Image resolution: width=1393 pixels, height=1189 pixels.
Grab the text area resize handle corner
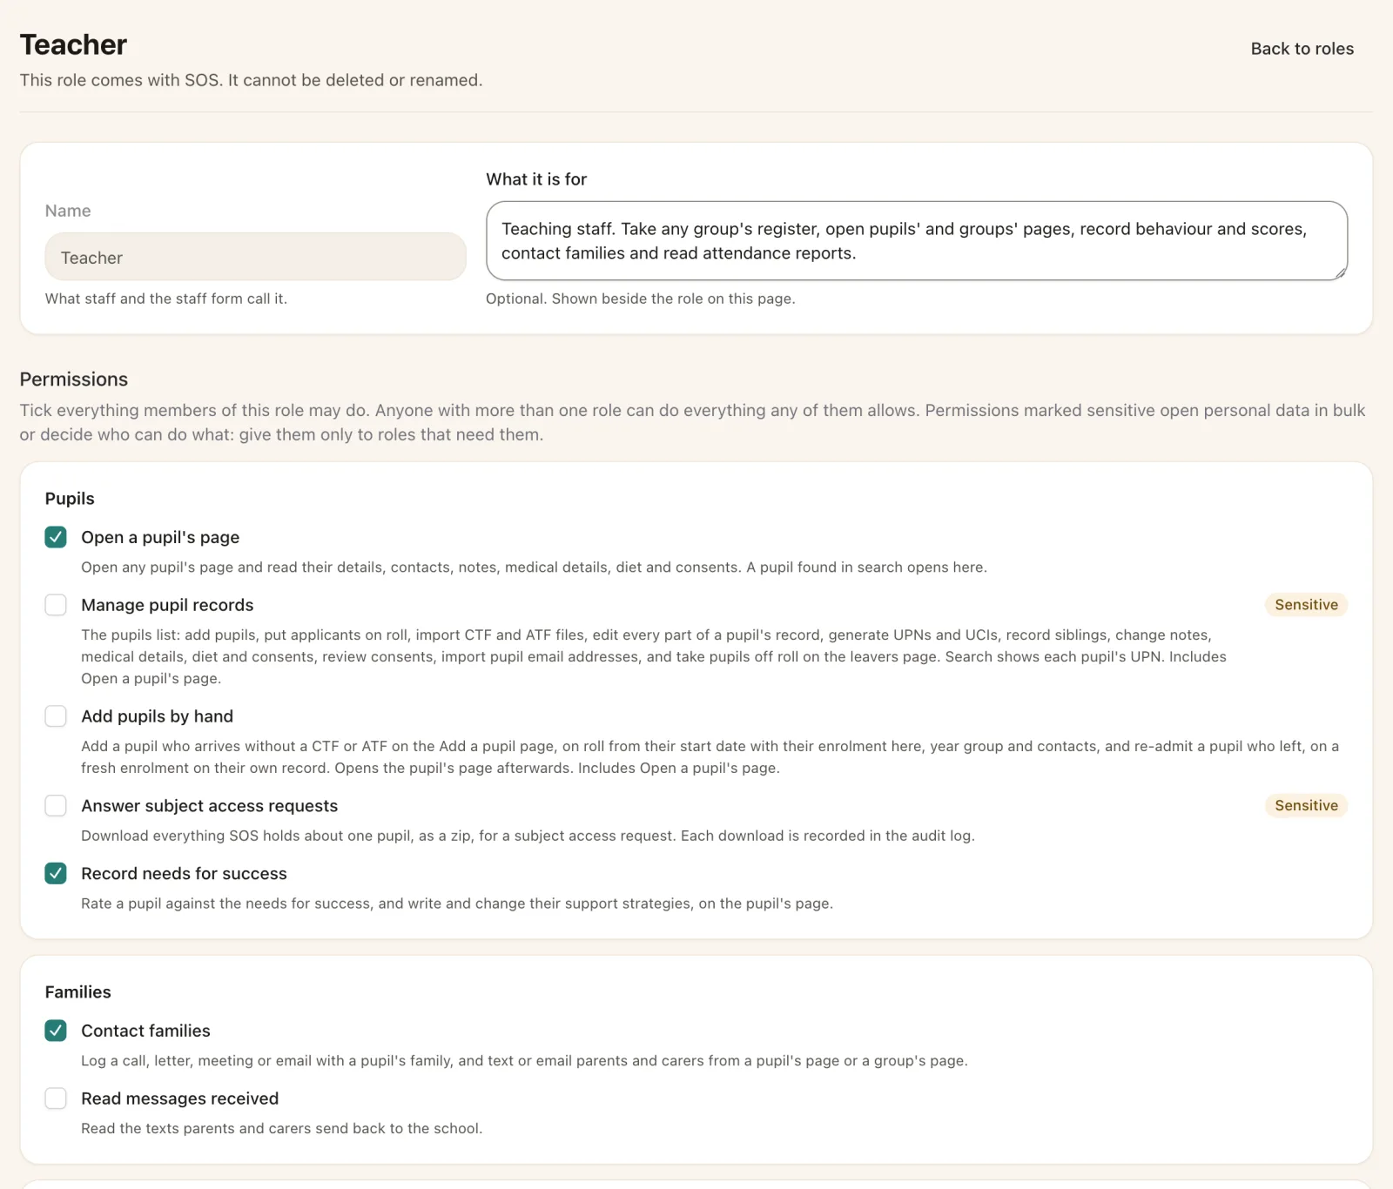(x=1341, y=273)
